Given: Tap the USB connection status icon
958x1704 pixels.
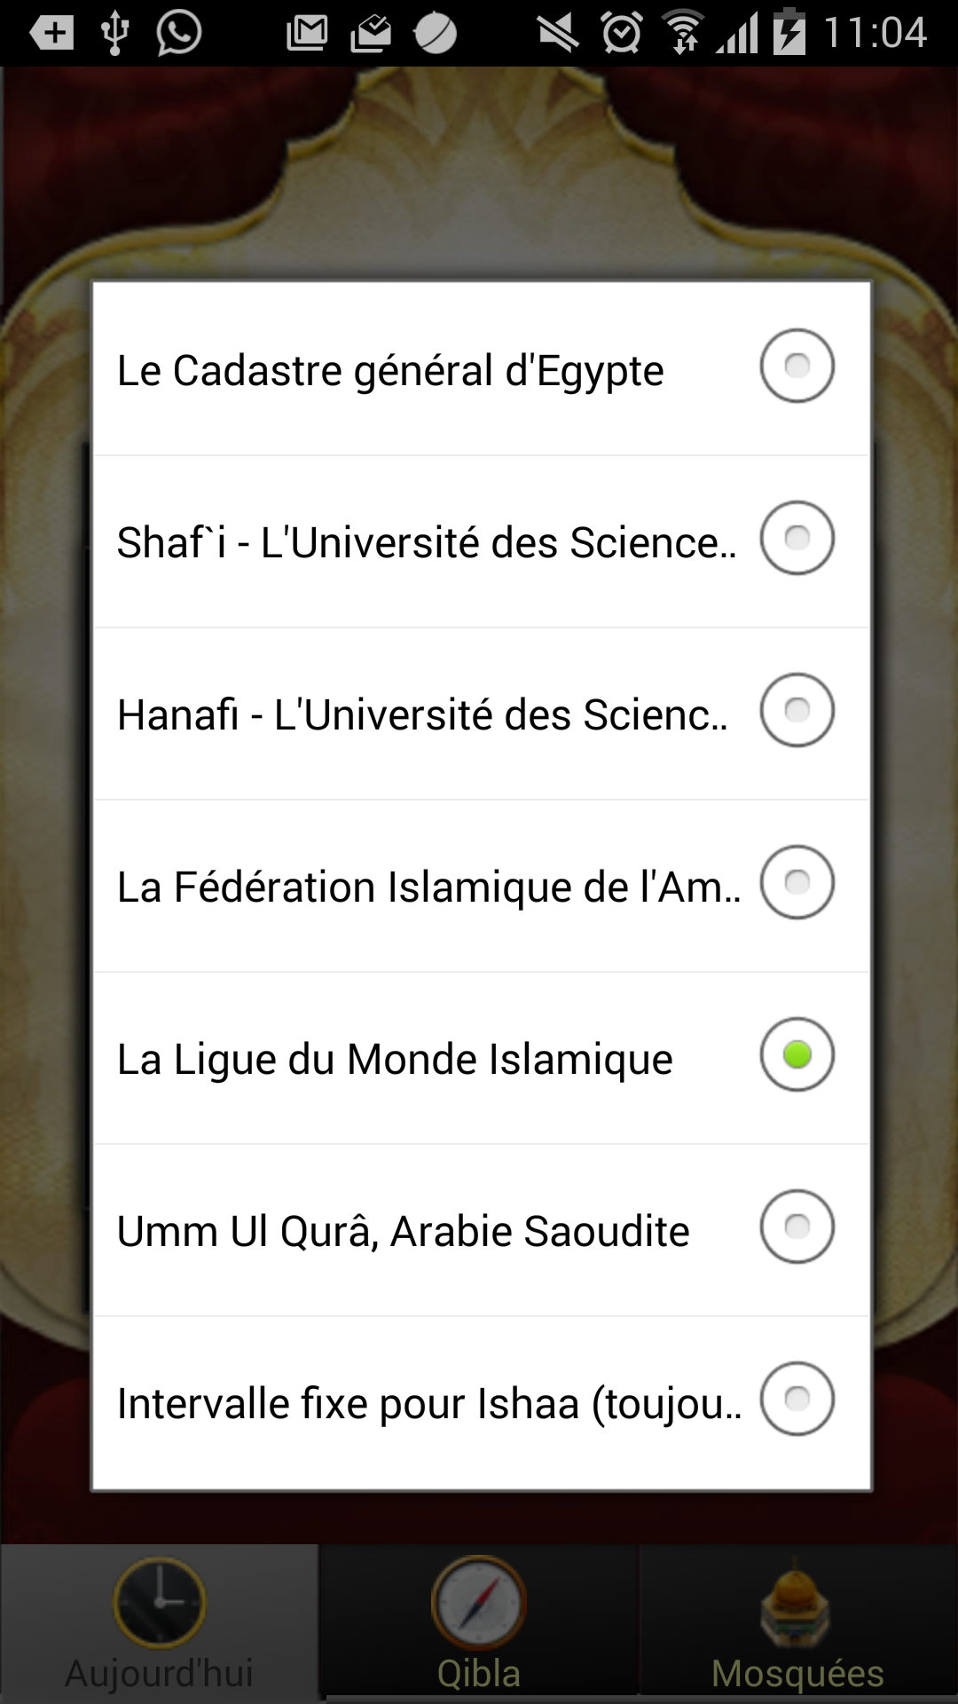Looking at the screenshot, I should 114,34.
